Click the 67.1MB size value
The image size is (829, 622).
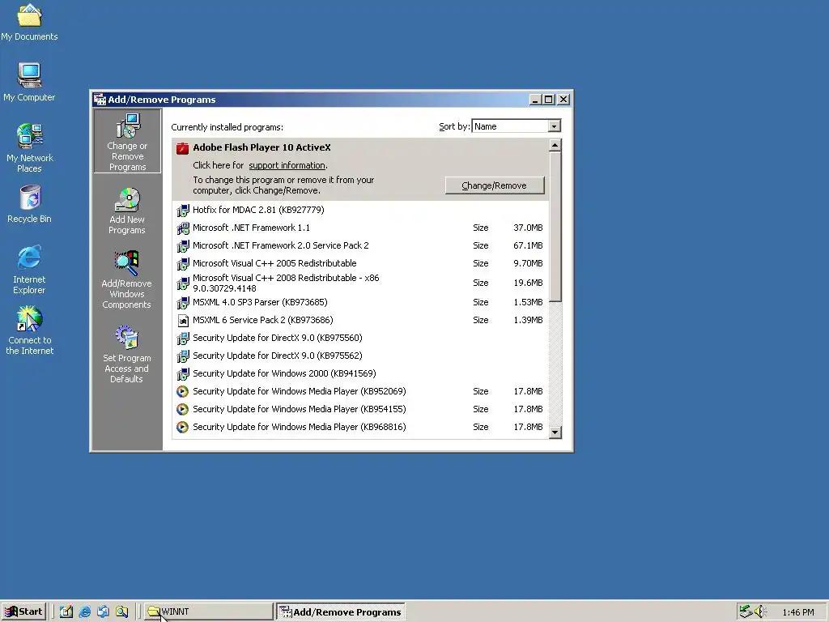pos(528,246)
